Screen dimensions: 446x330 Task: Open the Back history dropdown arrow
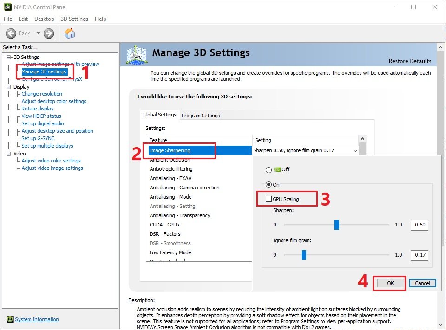(38, 33)
